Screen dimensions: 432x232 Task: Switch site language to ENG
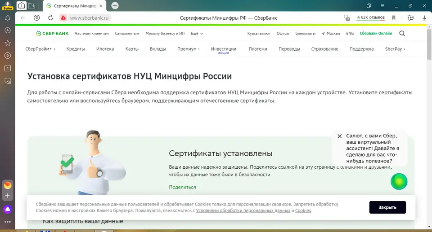pos(350,34)
